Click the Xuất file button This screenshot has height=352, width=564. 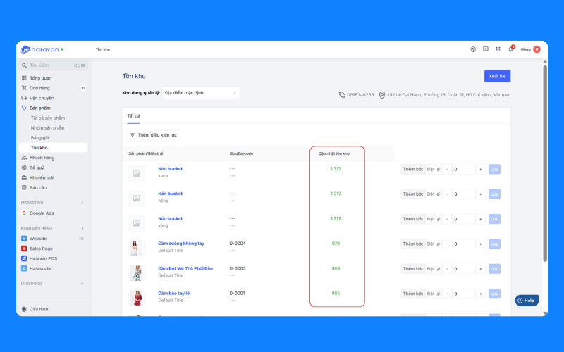[x=497, y=76]
